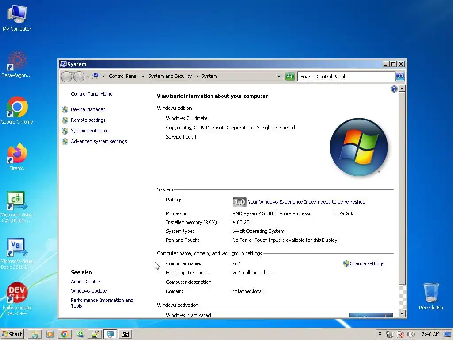Click the 1.0 rating badge
Image resolution: width=453 pixels, height=340 pixels.
(239, 202)
